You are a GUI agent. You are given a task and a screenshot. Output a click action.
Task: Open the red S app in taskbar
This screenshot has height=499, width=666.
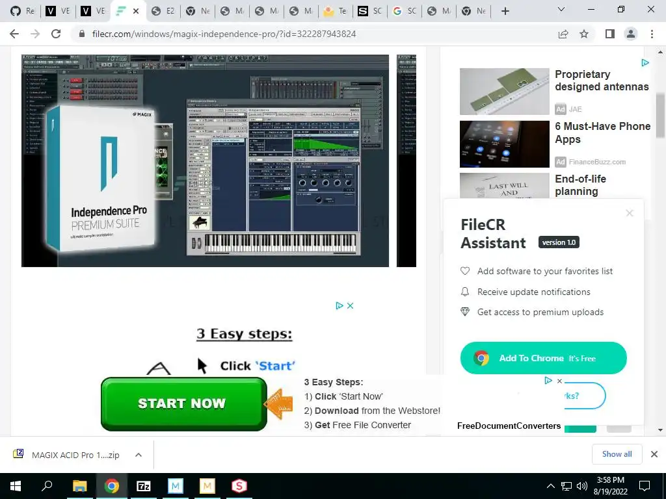click(239, 486)
